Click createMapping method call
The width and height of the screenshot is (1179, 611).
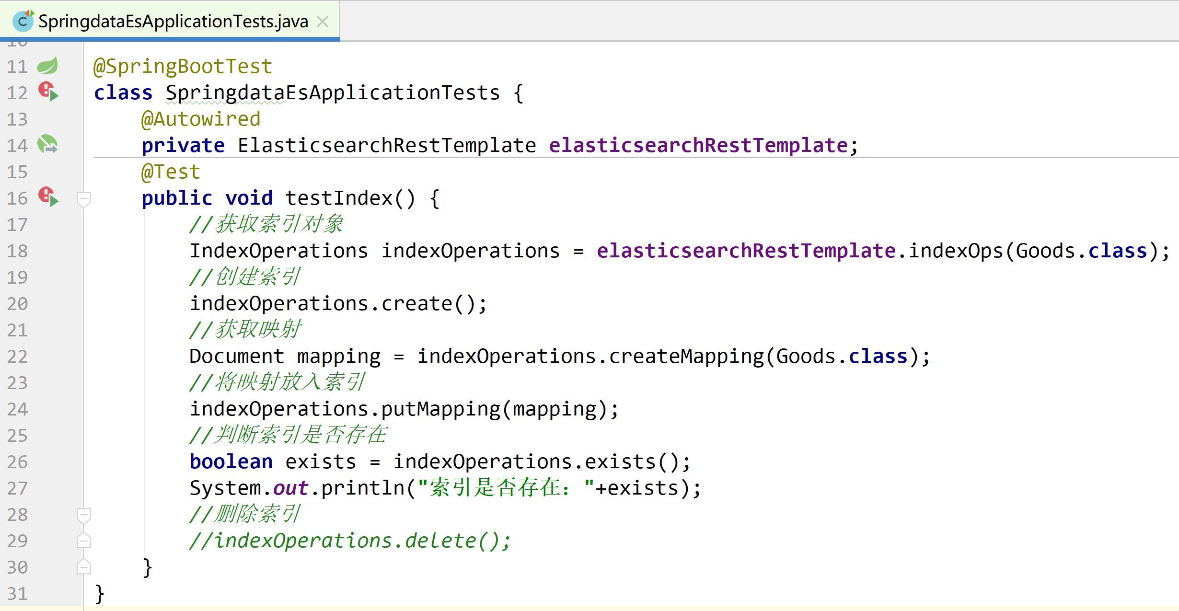[x=686, y=356]
